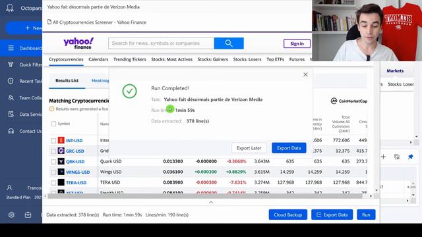The width and height of the screenshot is (422, 237).
Task: Check the TERA-USD row checkbox
Action: click(53, 183)
